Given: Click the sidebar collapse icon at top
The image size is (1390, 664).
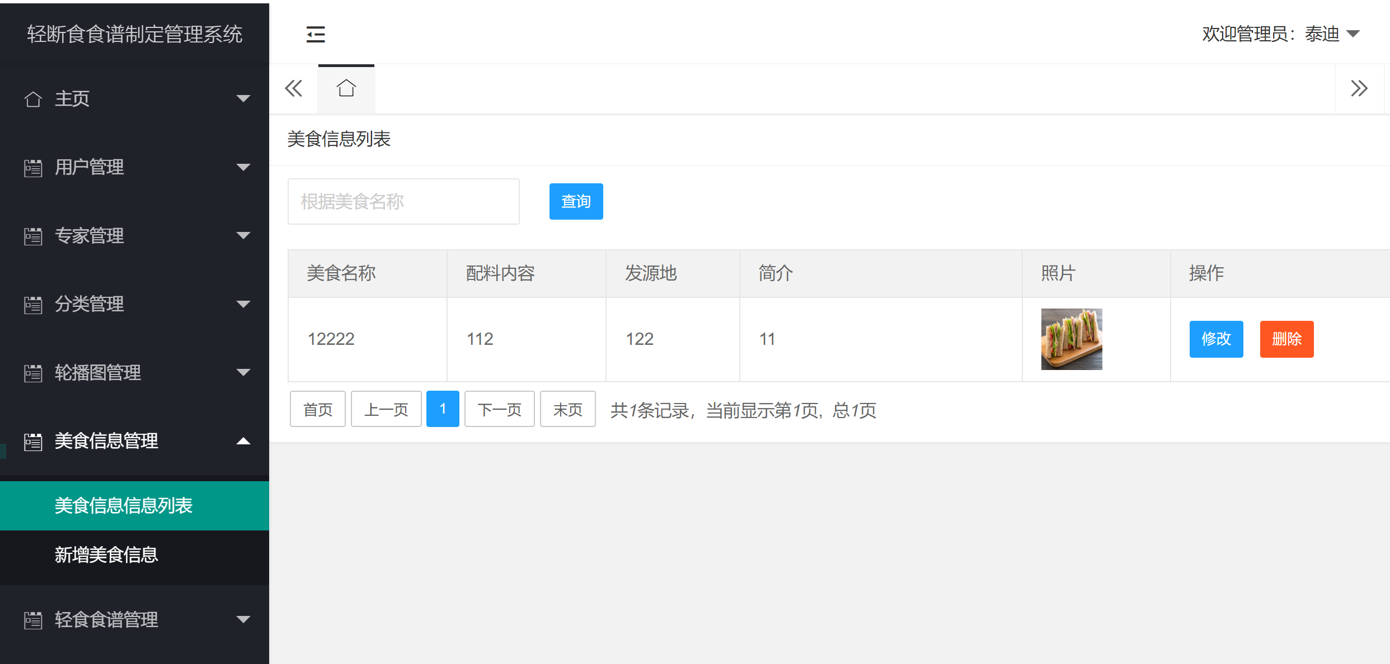Looking at the screenshot, I should pos(316,34).
